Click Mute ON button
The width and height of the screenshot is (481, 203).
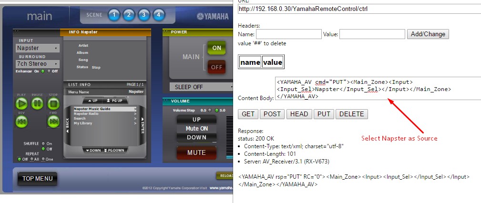point(196,129)
